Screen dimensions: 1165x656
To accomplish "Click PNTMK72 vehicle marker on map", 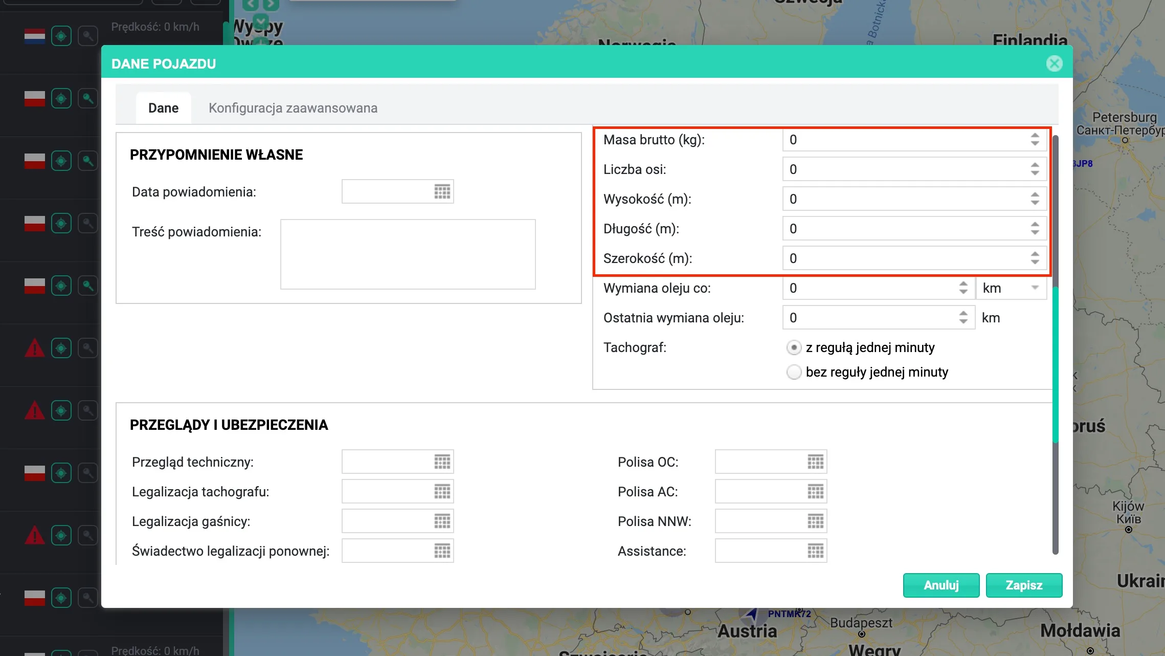I will pos(752,614).
